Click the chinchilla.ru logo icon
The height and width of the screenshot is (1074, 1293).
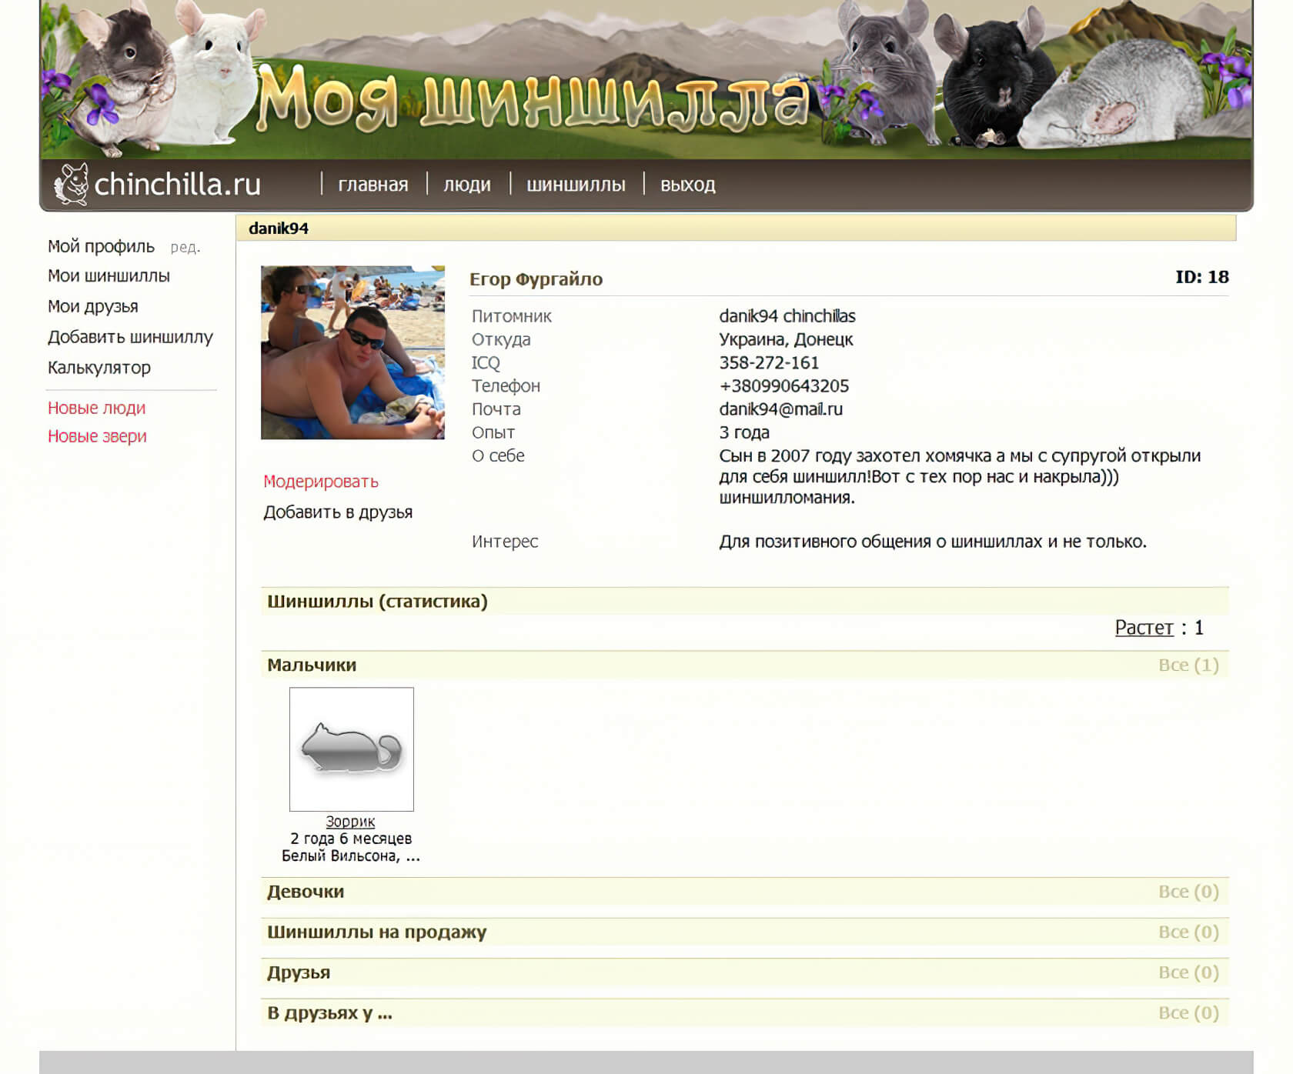click(72, 185)
